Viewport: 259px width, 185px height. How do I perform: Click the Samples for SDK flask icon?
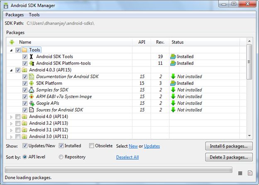[32, 90]
